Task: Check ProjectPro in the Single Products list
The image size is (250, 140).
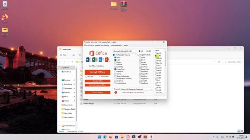Action: point(140,74)
